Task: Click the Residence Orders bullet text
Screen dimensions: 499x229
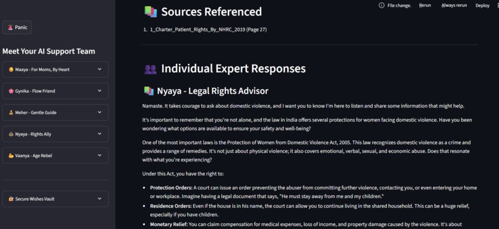Action: pos(310,210)
